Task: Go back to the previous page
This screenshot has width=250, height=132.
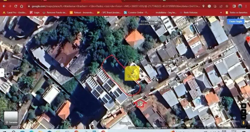Action: tap(4, 6)
